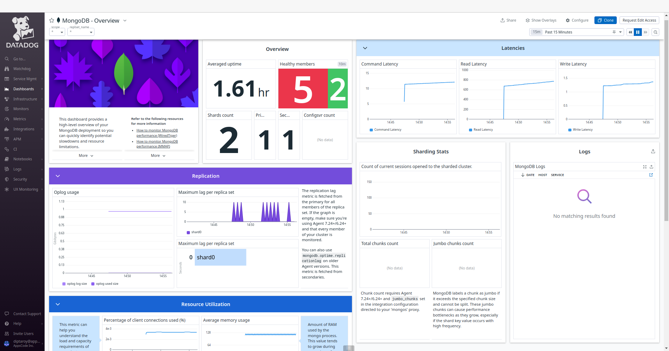Viewport: 669px width, 351px height.
Task: Toggle Command Latency series in the legend
Action: pyautogui.click(x=385, y=130)
